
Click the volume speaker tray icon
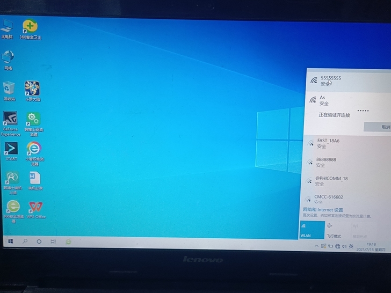(x=344, y=246)
